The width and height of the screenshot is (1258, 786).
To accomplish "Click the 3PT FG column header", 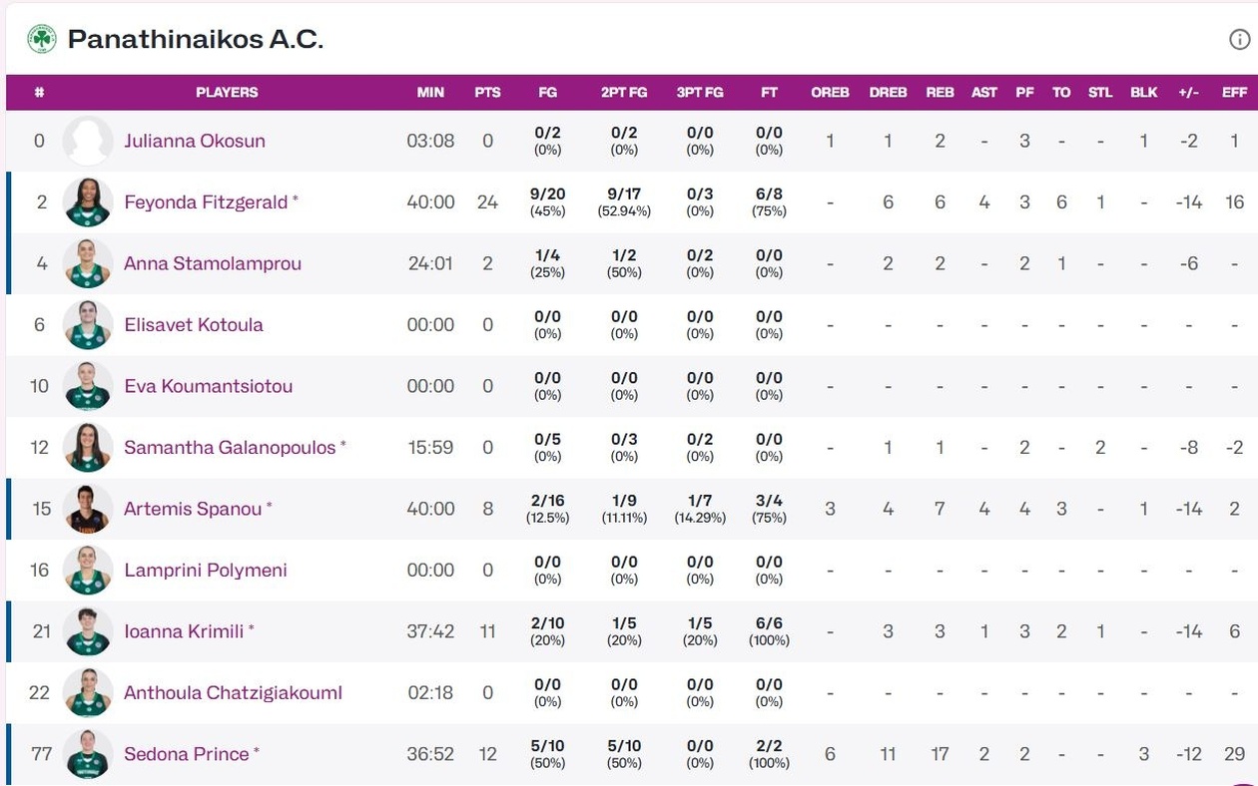I will point(700,93).
